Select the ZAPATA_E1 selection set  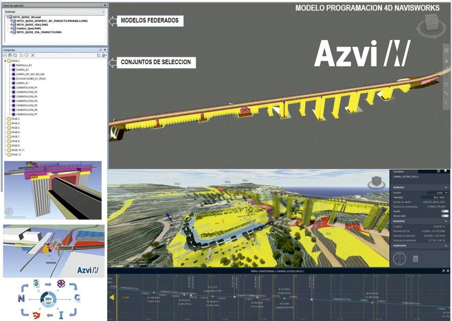tap(20, 83)
